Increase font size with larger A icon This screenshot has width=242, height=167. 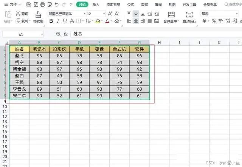pyautogui.click(x=110, y=14)
